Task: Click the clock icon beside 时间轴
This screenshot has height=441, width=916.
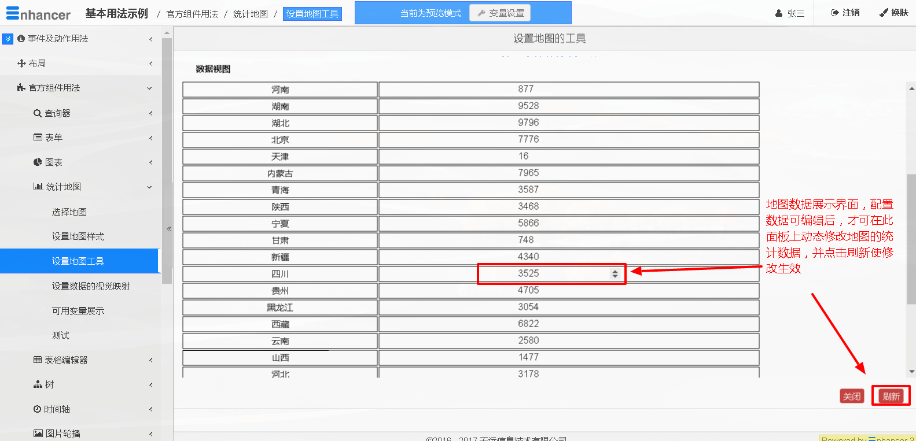Action: tap(37, 409)
